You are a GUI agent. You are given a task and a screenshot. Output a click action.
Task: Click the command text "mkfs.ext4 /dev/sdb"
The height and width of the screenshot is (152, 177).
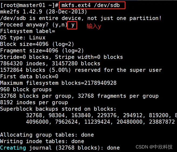point(91,5)
